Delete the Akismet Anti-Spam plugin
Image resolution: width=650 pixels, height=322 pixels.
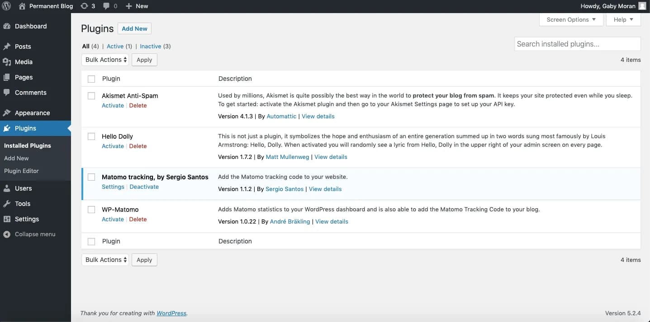coord(138,105)
